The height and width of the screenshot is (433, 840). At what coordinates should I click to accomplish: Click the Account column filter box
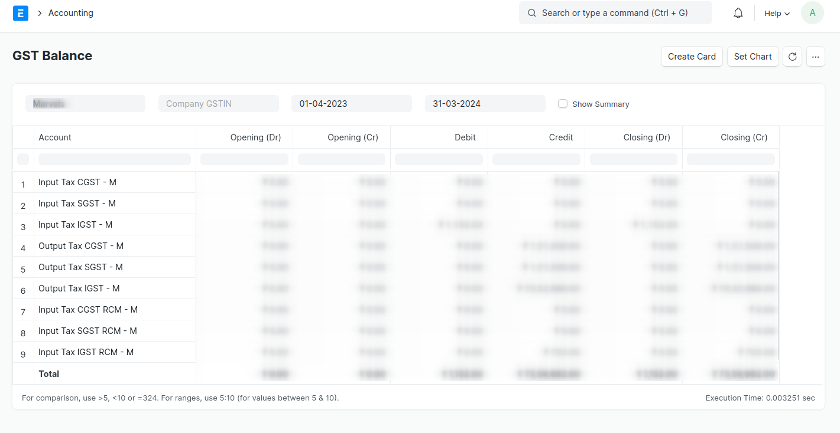(115, 159)
